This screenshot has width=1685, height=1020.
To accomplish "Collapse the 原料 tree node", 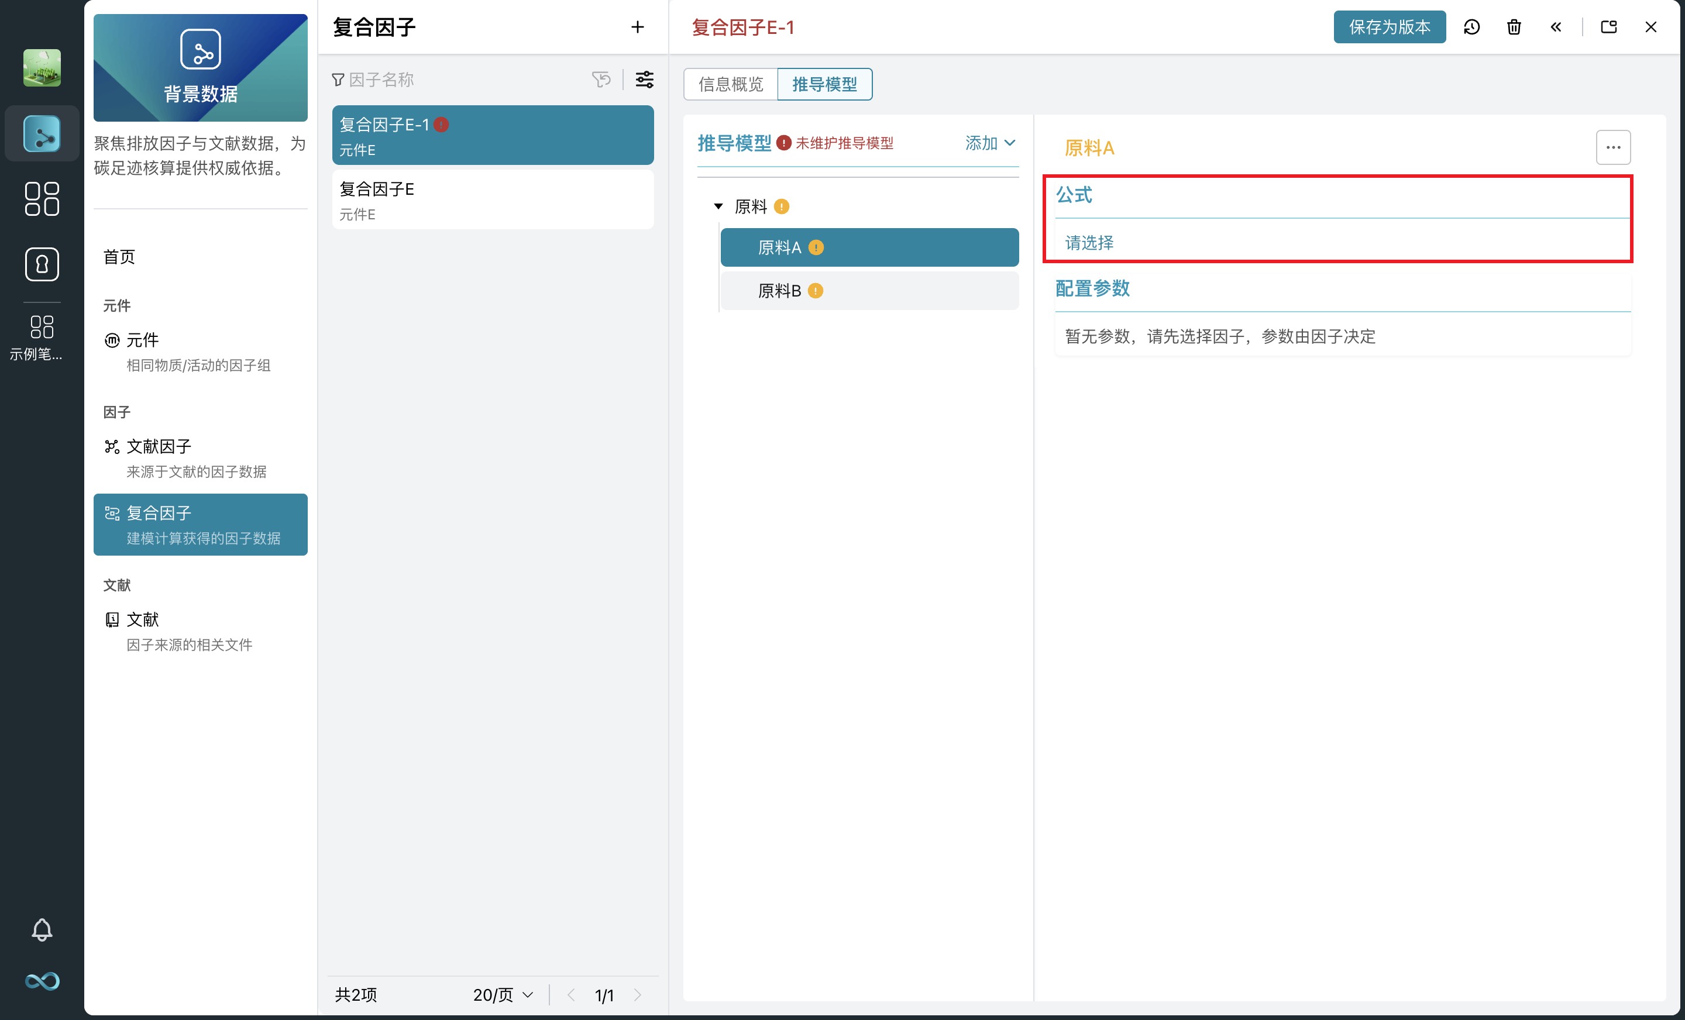I will pyautogui.click(x=718, y=206).
